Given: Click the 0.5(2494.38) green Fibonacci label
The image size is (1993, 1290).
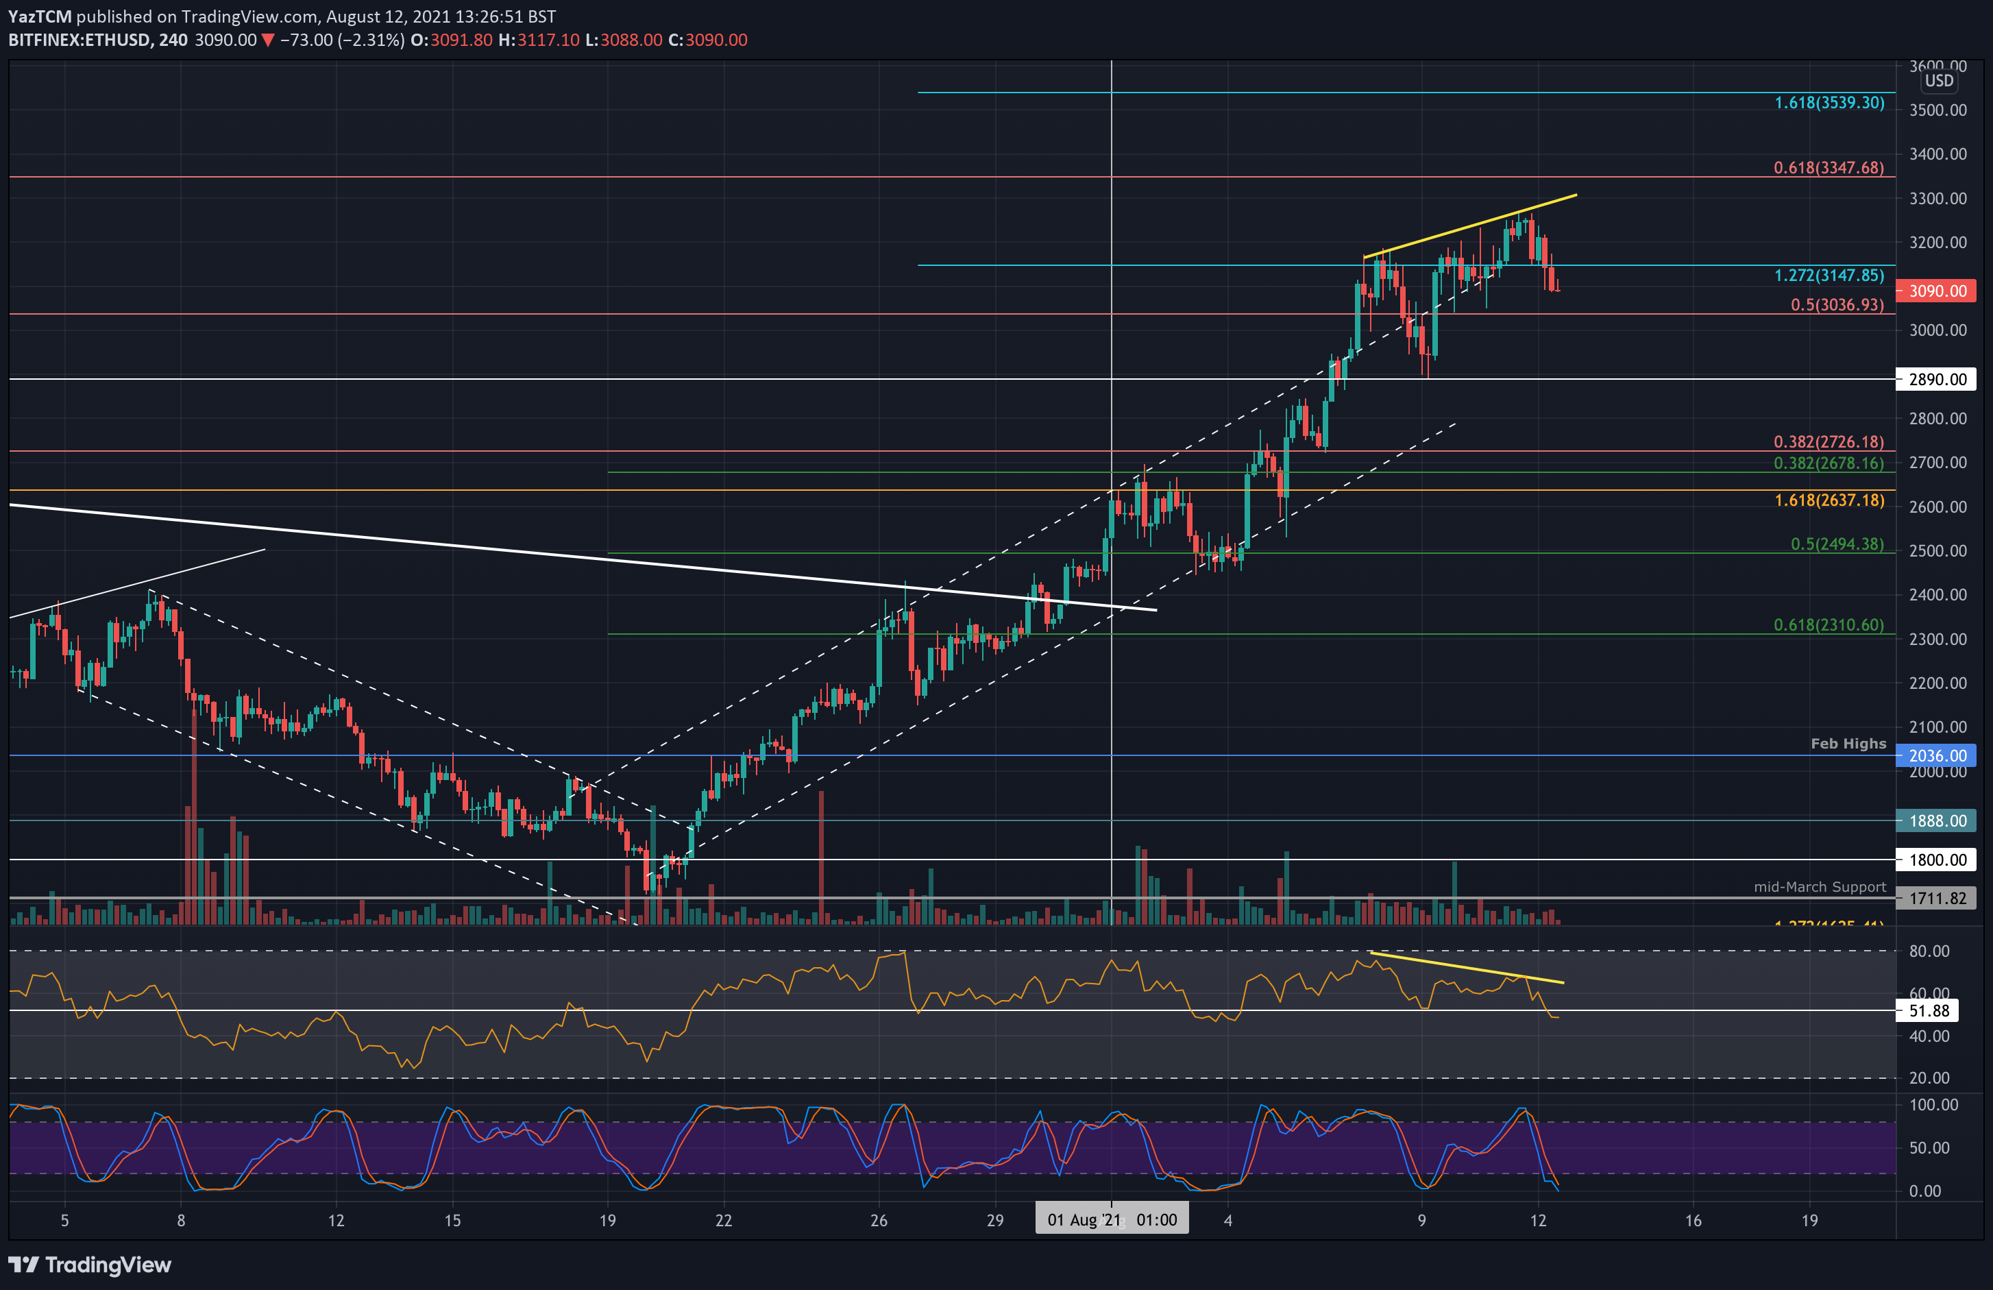Looking at the screenshot, I should [x=1837, y=544].
